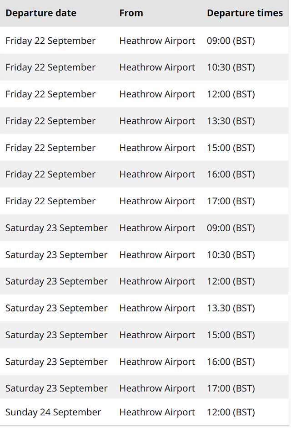Click the "Departure times" column header
This screenshot has height=429, width=291.
(245, 13)
